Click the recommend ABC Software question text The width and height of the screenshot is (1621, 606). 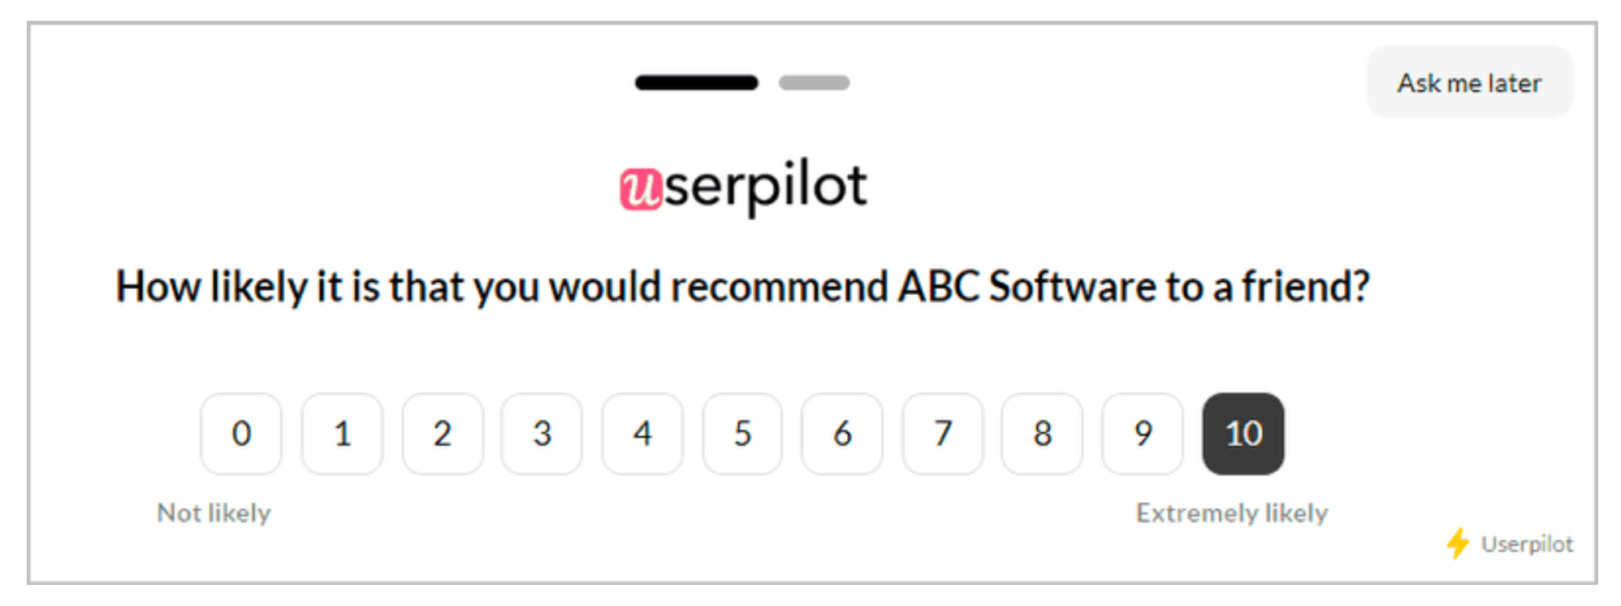pyautogui.click(x=742, y=287)
